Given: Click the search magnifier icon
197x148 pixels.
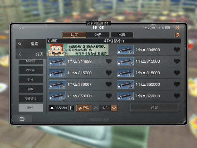Looking at the screenshot, I should 20,44.
